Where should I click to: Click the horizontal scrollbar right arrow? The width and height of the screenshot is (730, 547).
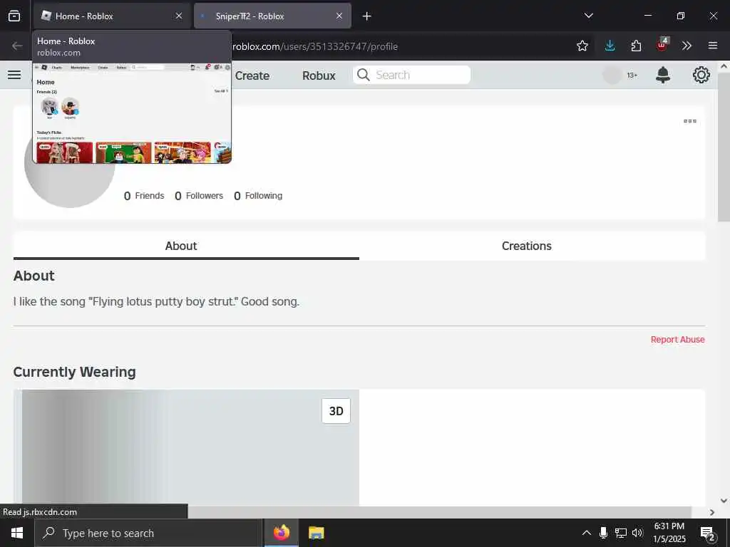pos(712,512)
